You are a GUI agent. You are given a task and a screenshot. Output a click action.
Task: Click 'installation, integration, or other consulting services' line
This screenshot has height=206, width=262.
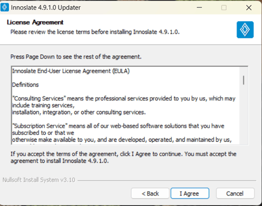79,112
